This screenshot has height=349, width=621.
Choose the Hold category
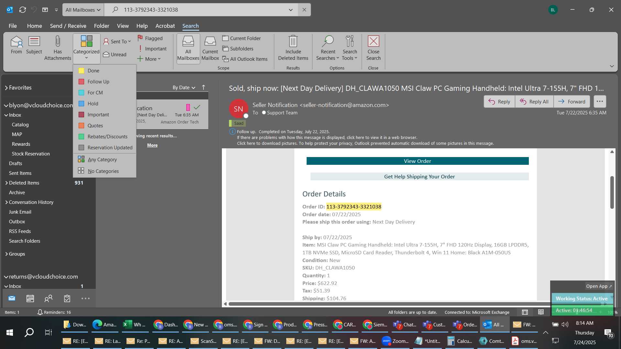pyautogui.click(x=104, y=103)
